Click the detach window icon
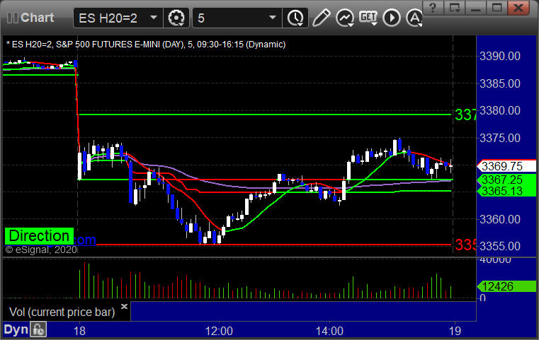This screenshot has width=539, height=340. click(455, 8)
